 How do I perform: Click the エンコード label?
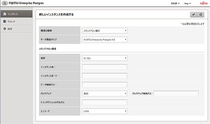[45, 111]
